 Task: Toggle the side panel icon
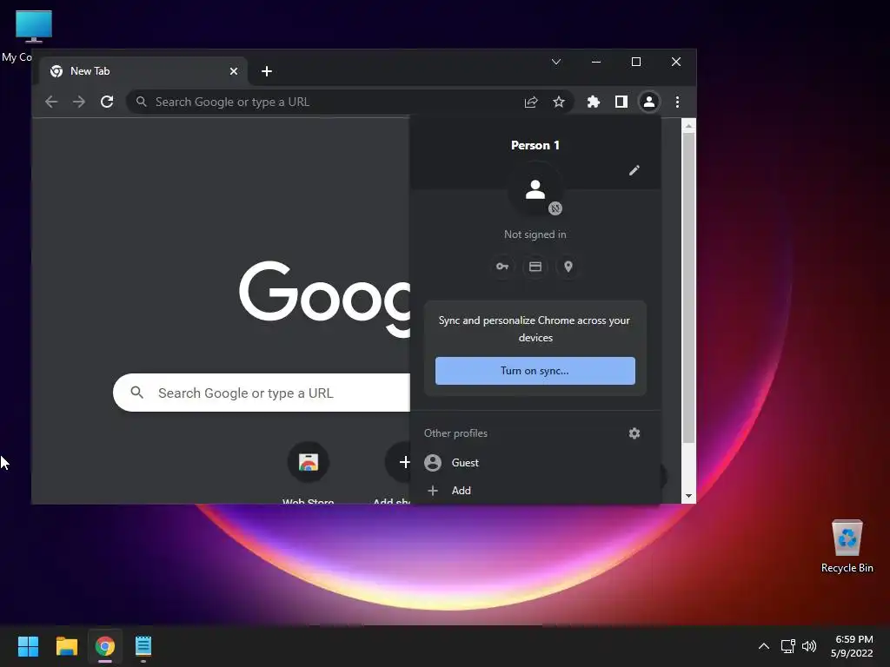(621, 102)
